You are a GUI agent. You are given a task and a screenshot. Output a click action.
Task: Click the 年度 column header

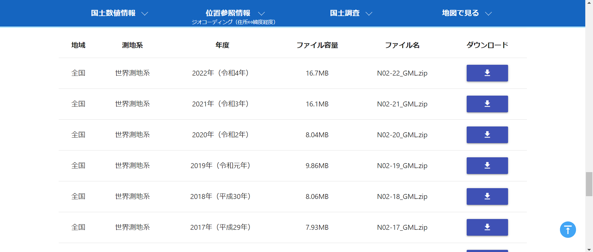[x=222, y=45]
